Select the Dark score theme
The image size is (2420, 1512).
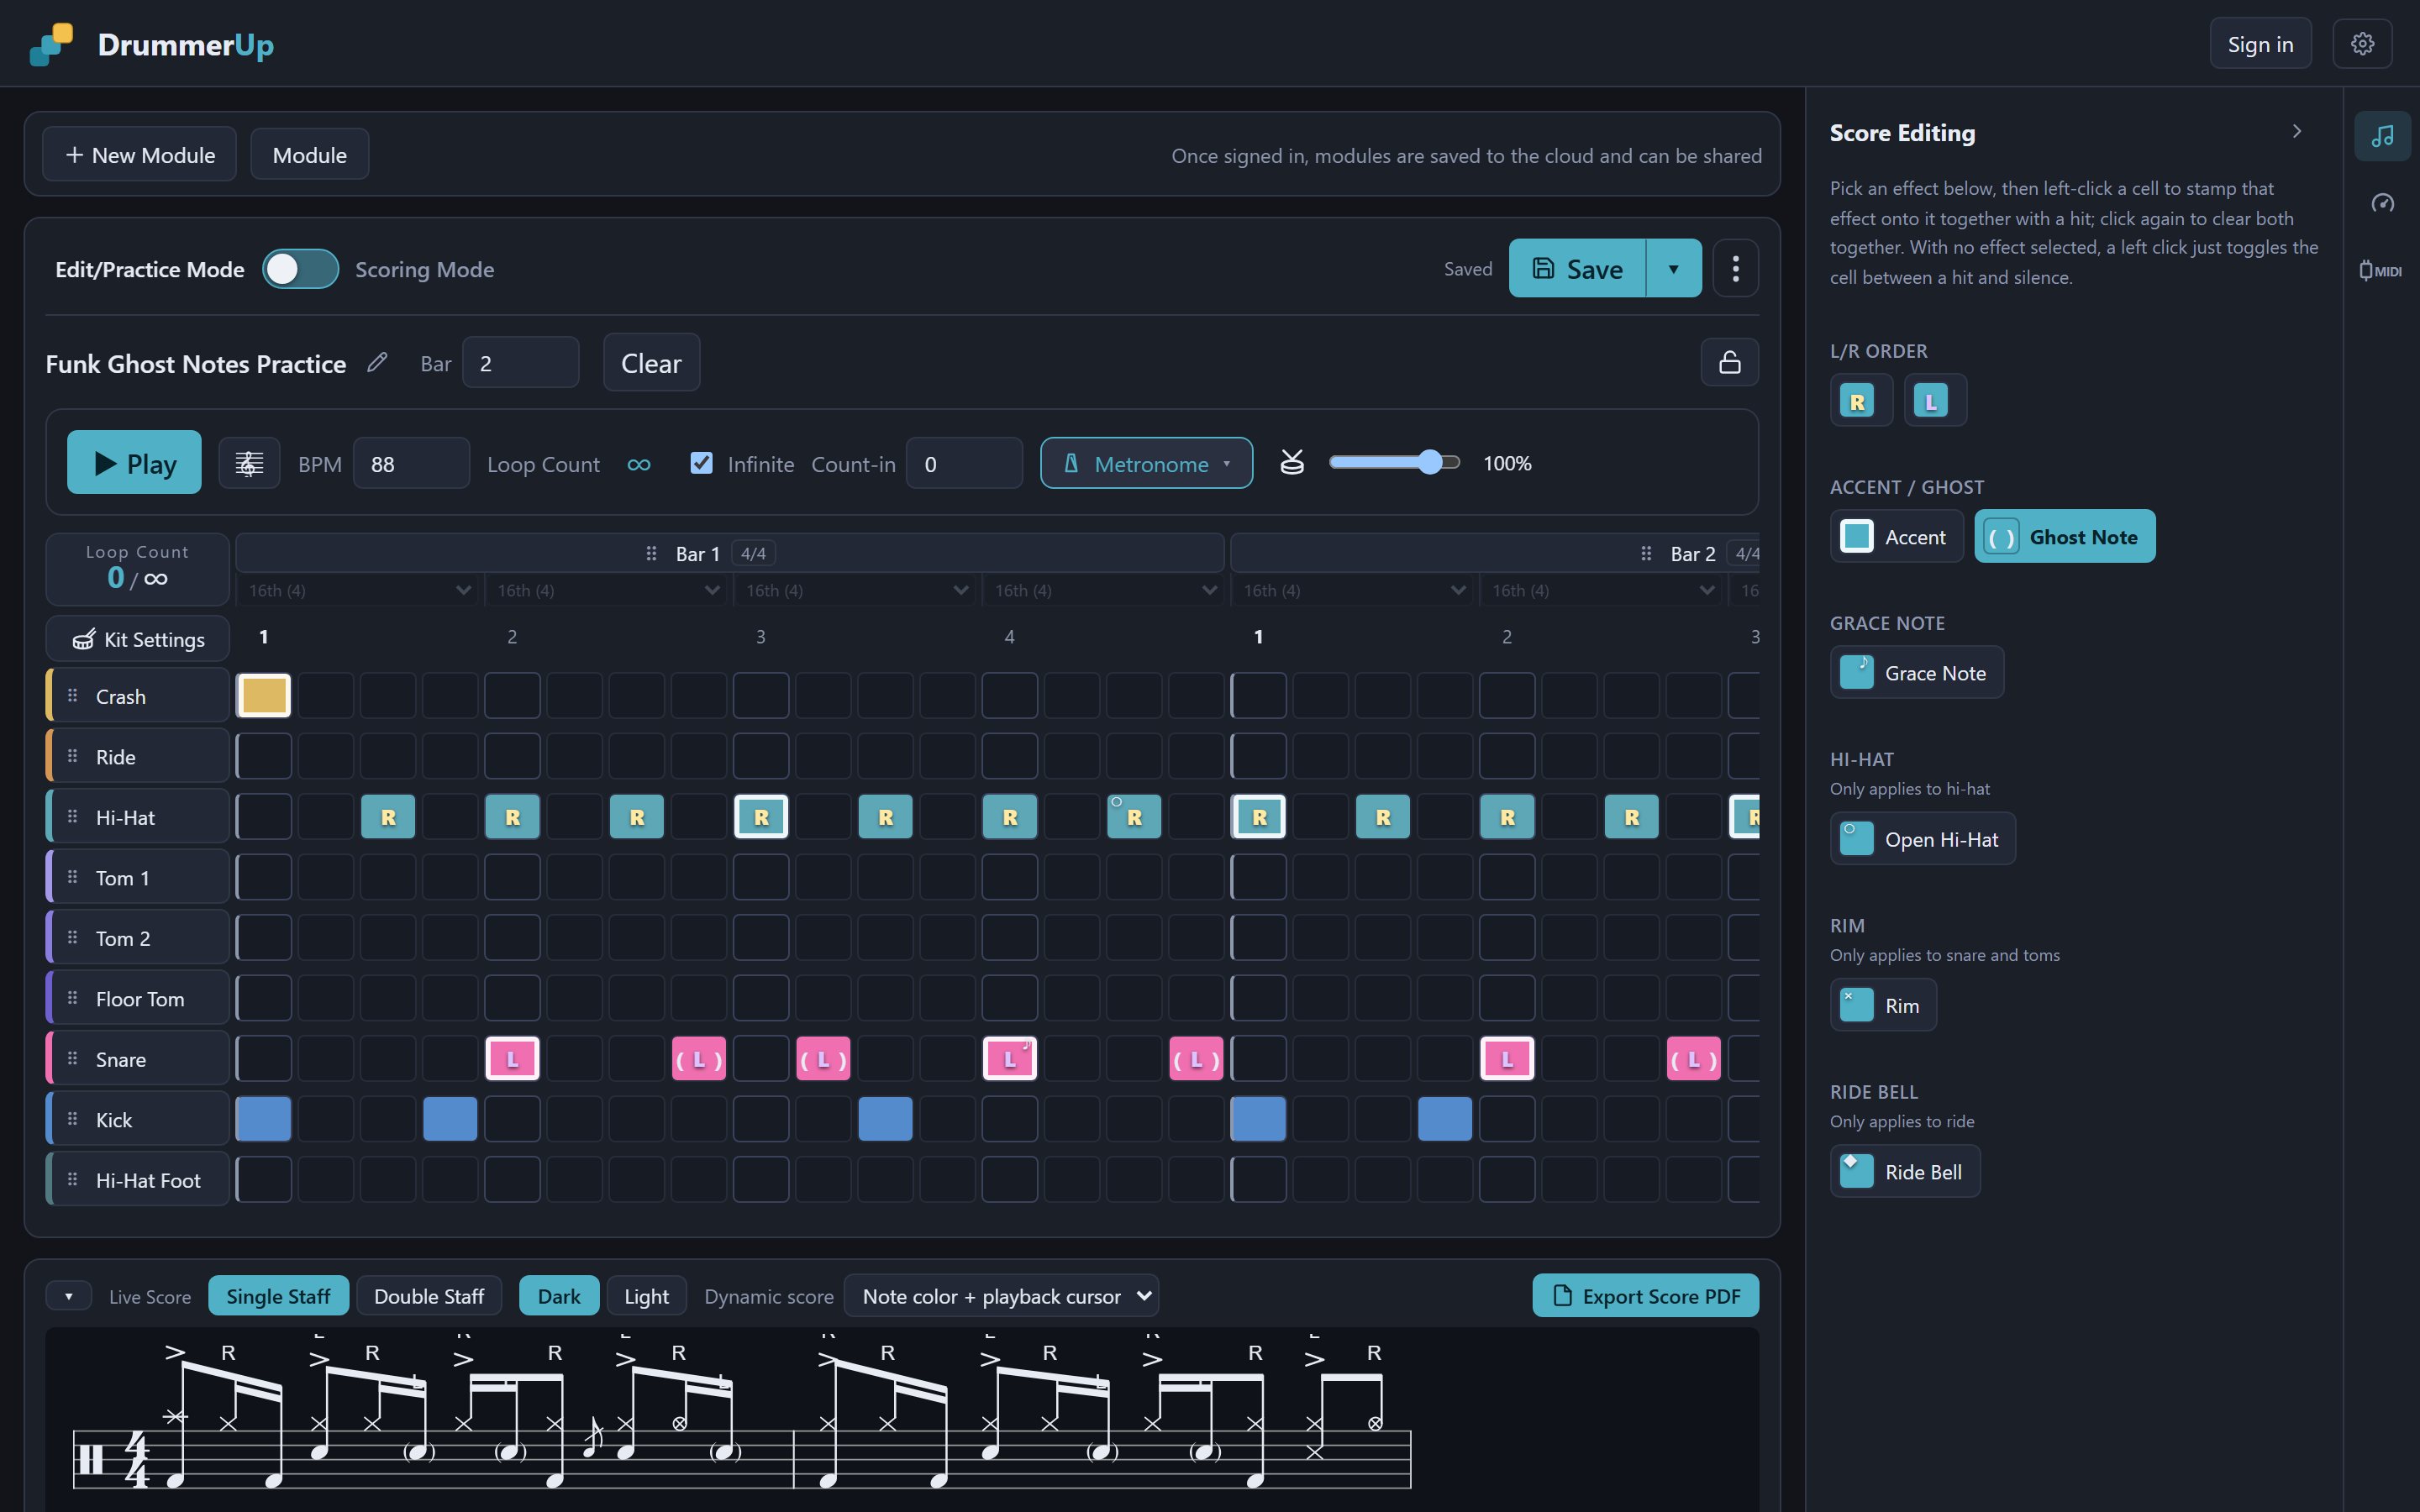point(559,1296)
